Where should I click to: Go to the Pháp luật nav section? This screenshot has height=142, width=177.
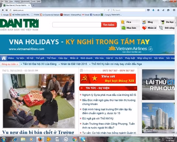(x=130, y=58)
